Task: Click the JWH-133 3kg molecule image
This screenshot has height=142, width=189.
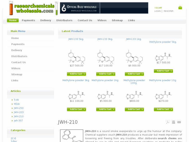Action: [x=106, y=57]
